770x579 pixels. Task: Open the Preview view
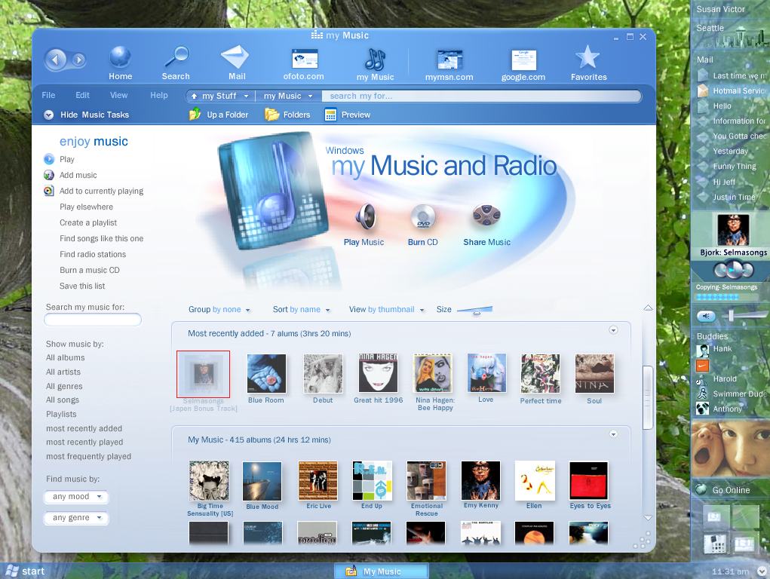point(347,115)
